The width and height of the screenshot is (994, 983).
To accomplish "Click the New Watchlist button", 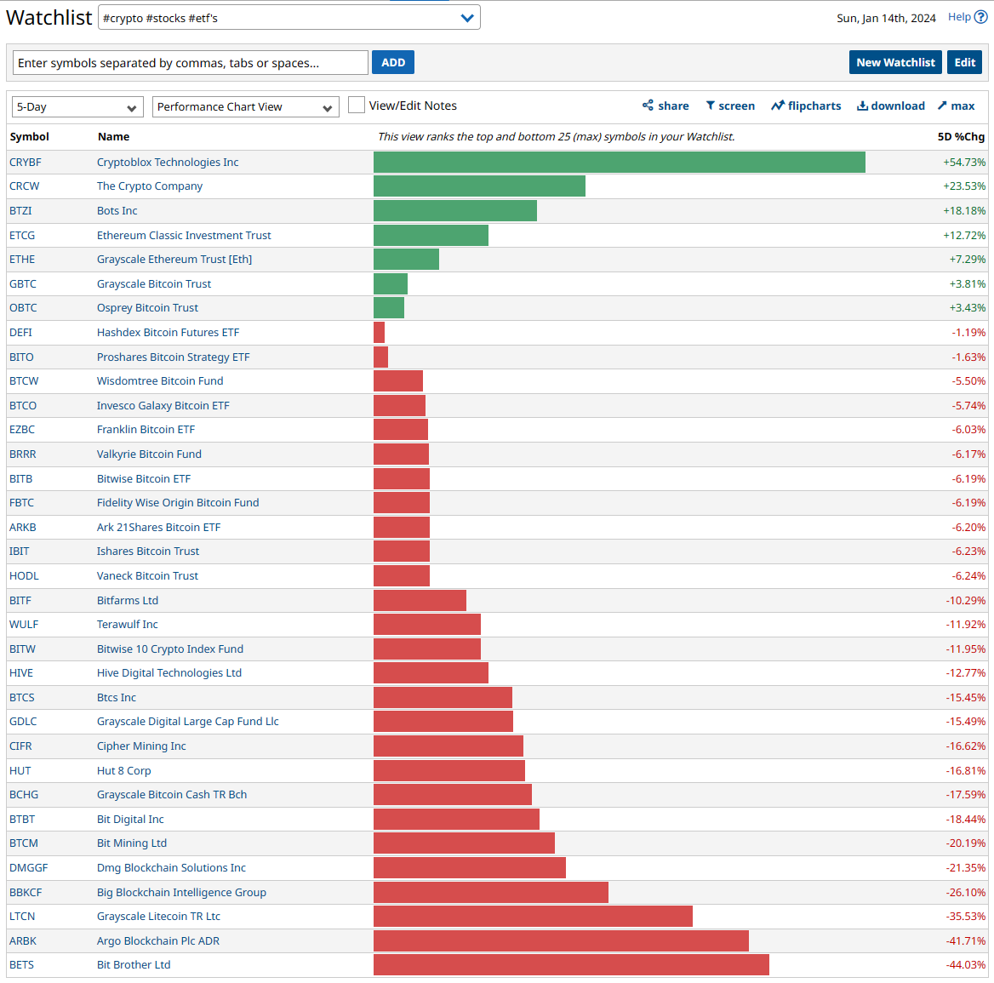I will (x=895, y=62).
